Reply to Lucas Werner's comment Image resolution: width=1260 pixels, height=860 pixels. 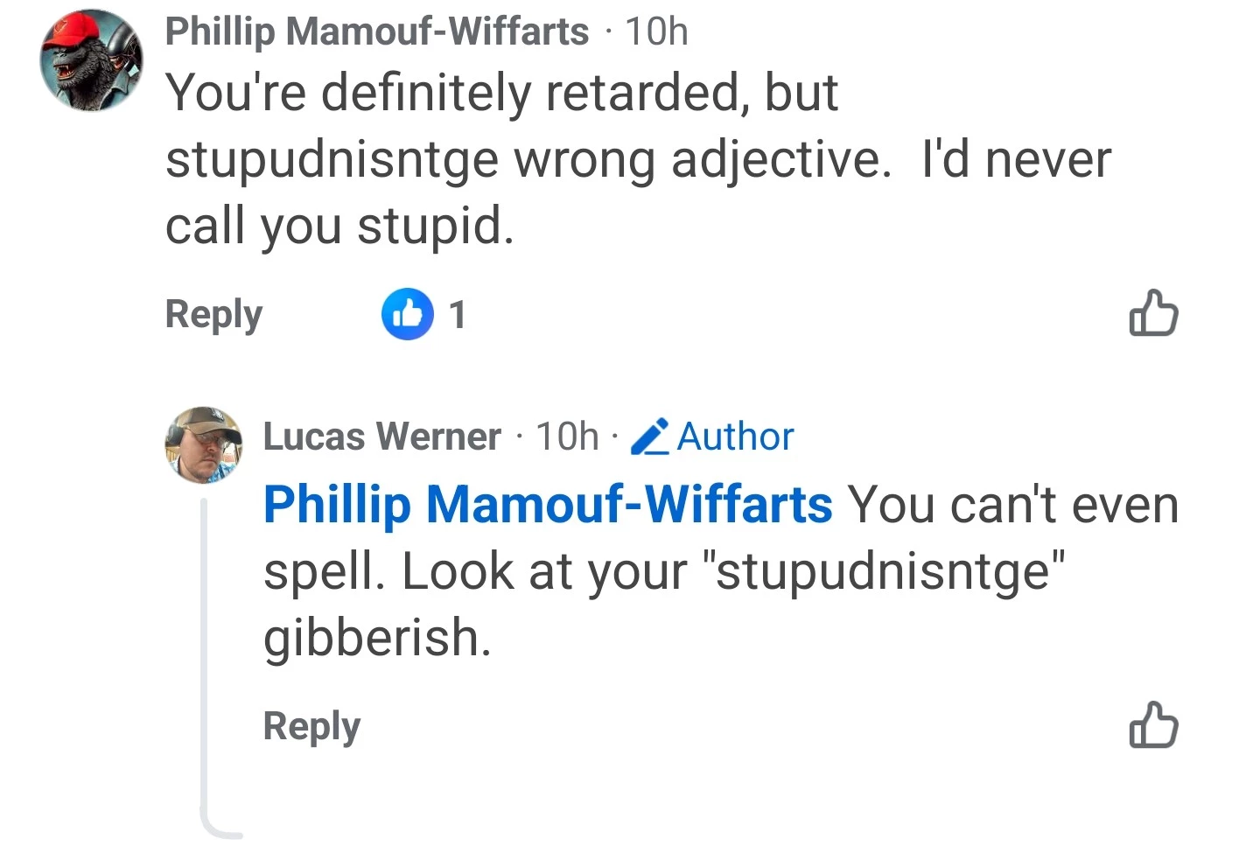click(311, 726)
